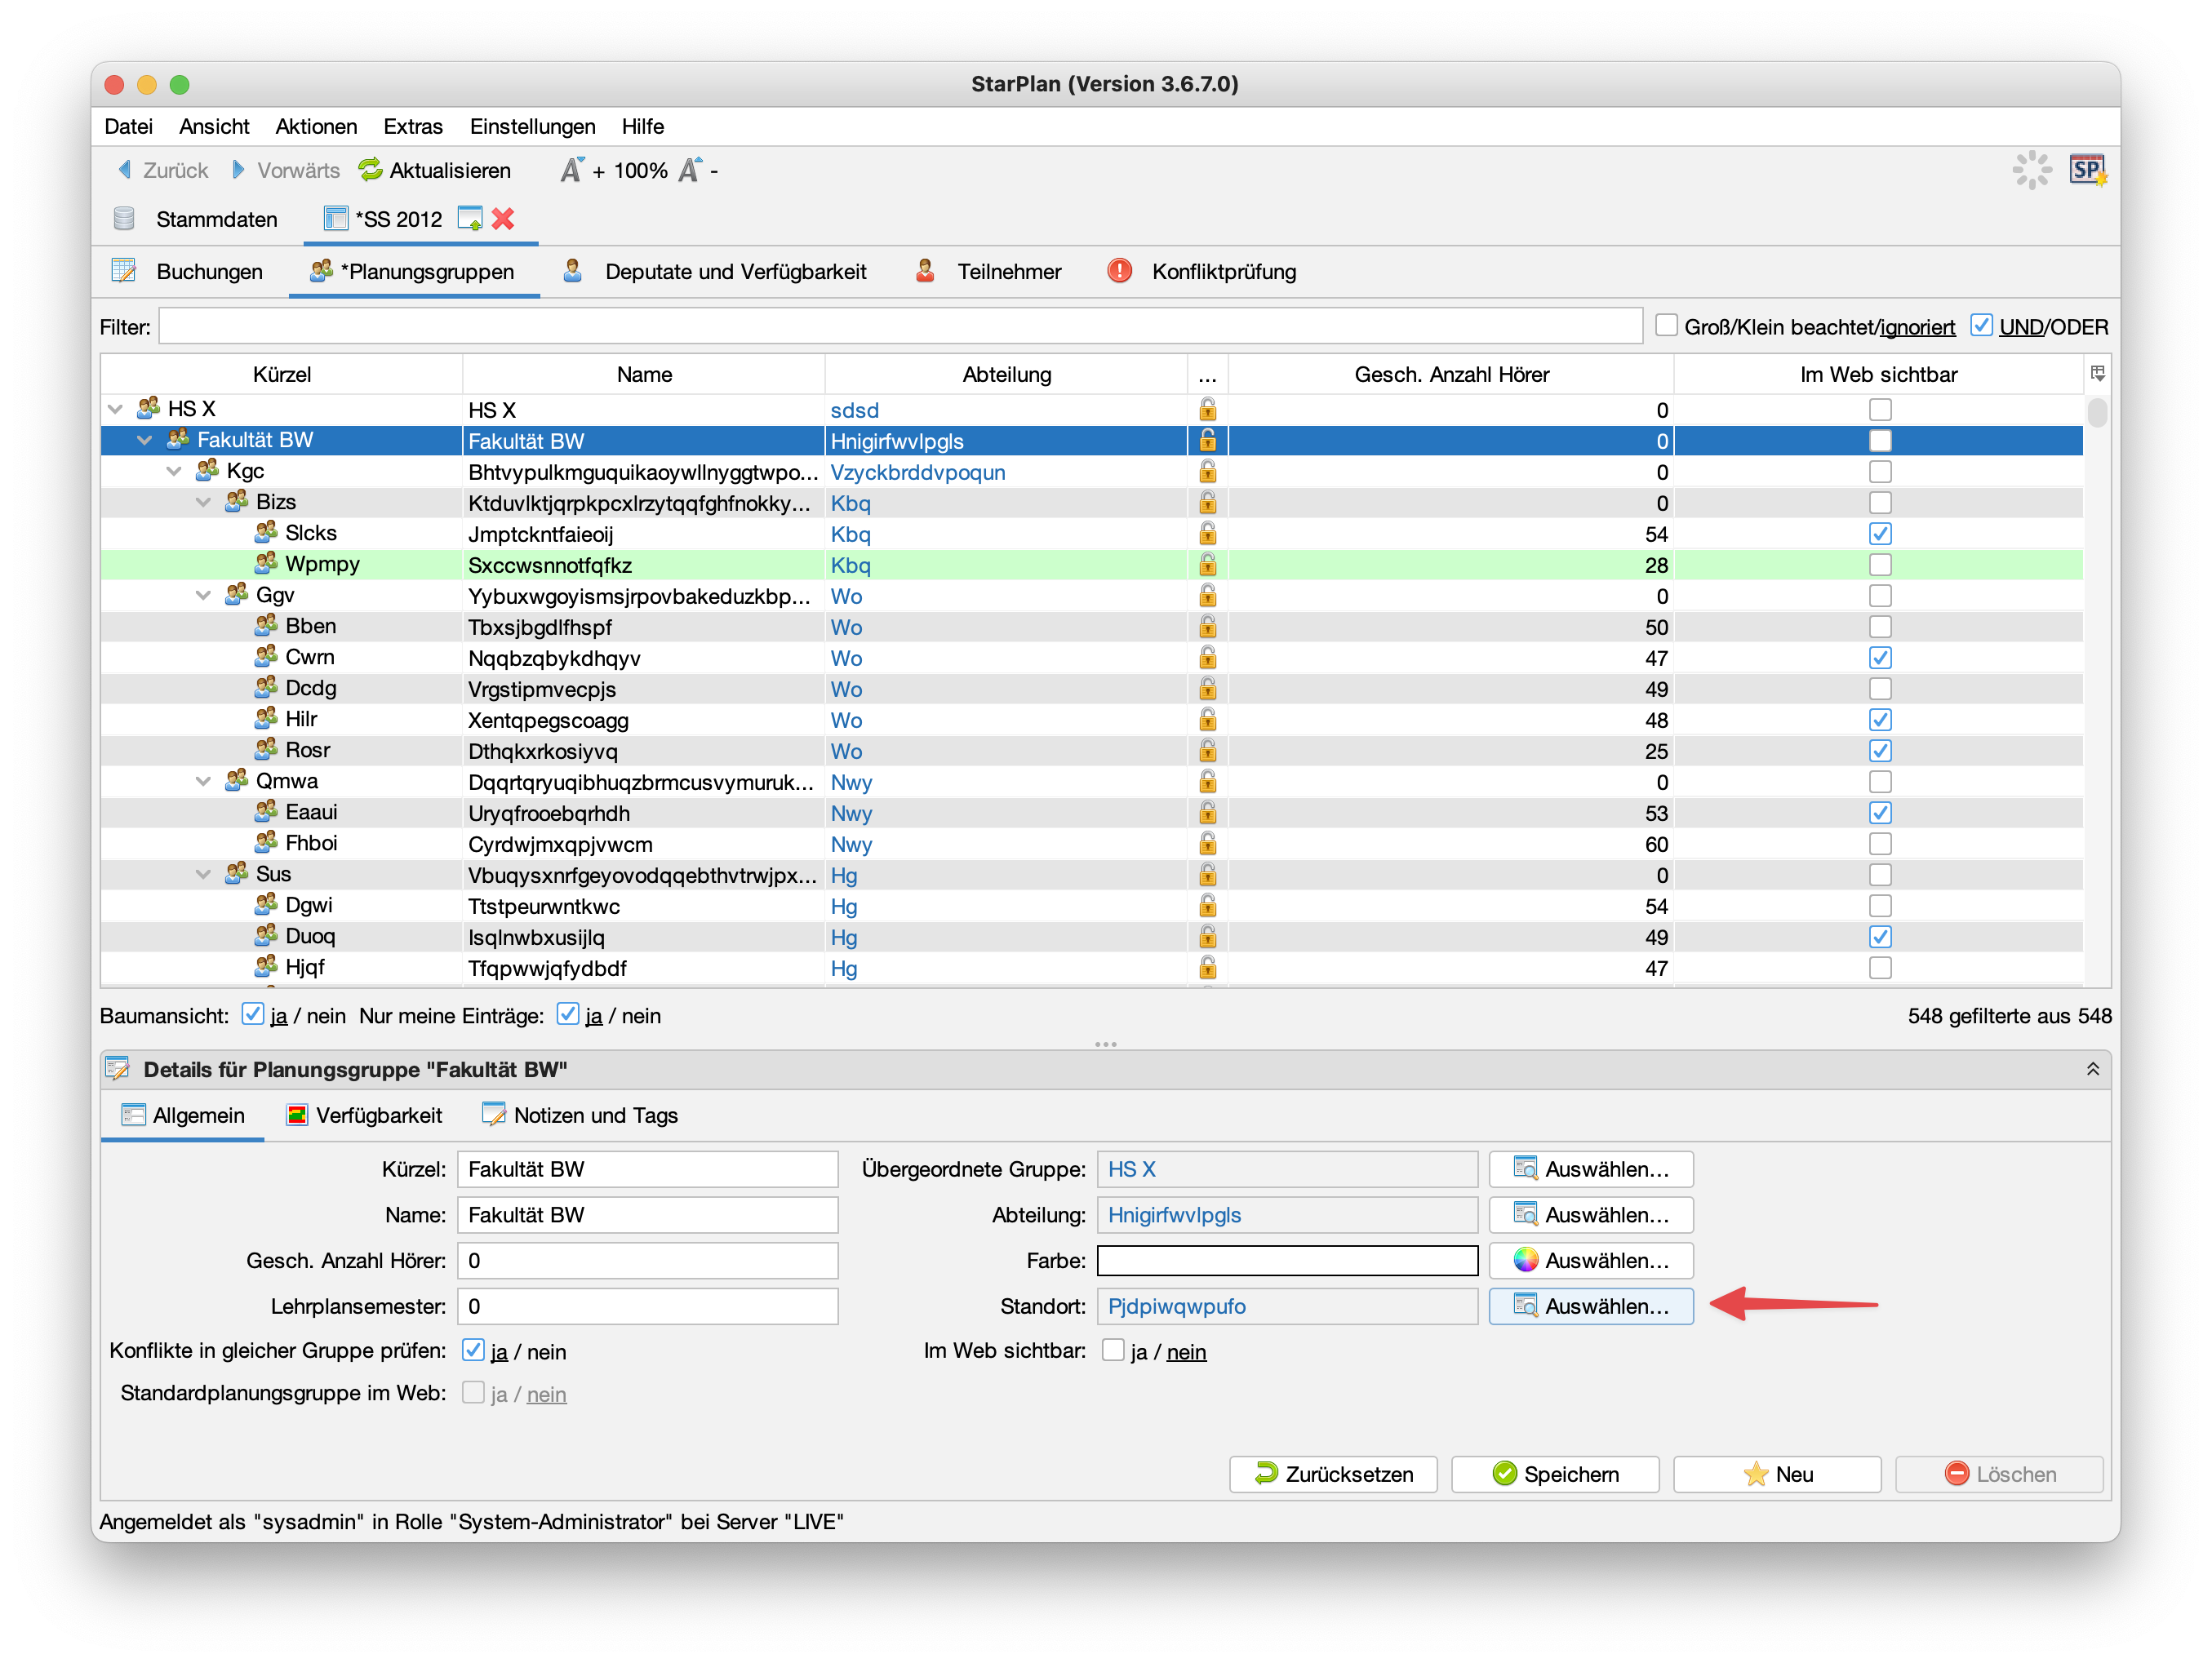The width and height of the screenshot is (2212, 1663).
Task: Click the column configuration icon in table header
Action: point(2097,374)
